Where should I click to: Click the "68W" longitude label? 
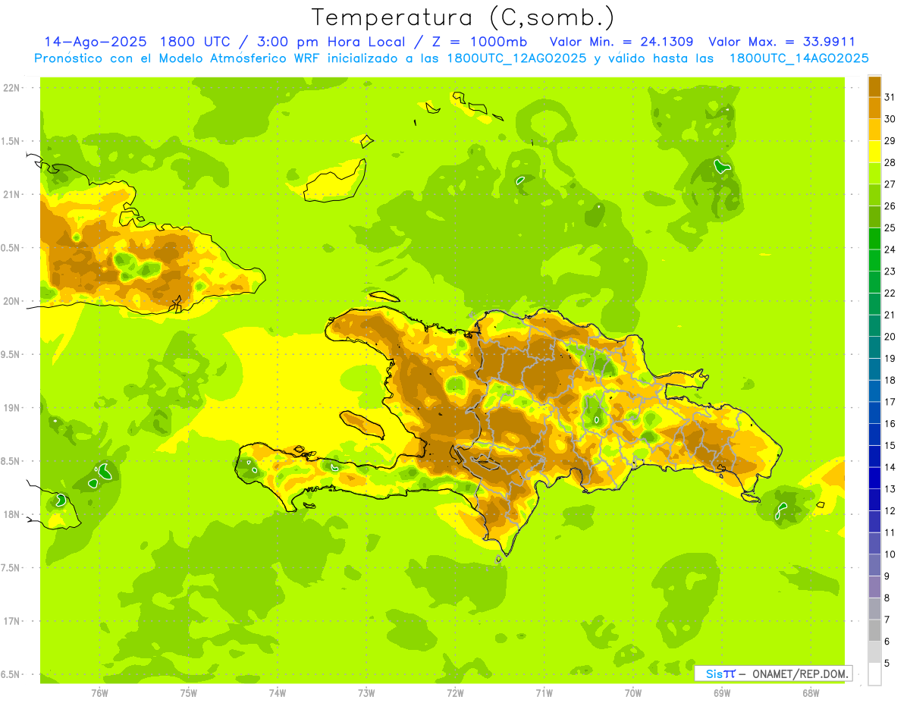(x=811, y=694)
